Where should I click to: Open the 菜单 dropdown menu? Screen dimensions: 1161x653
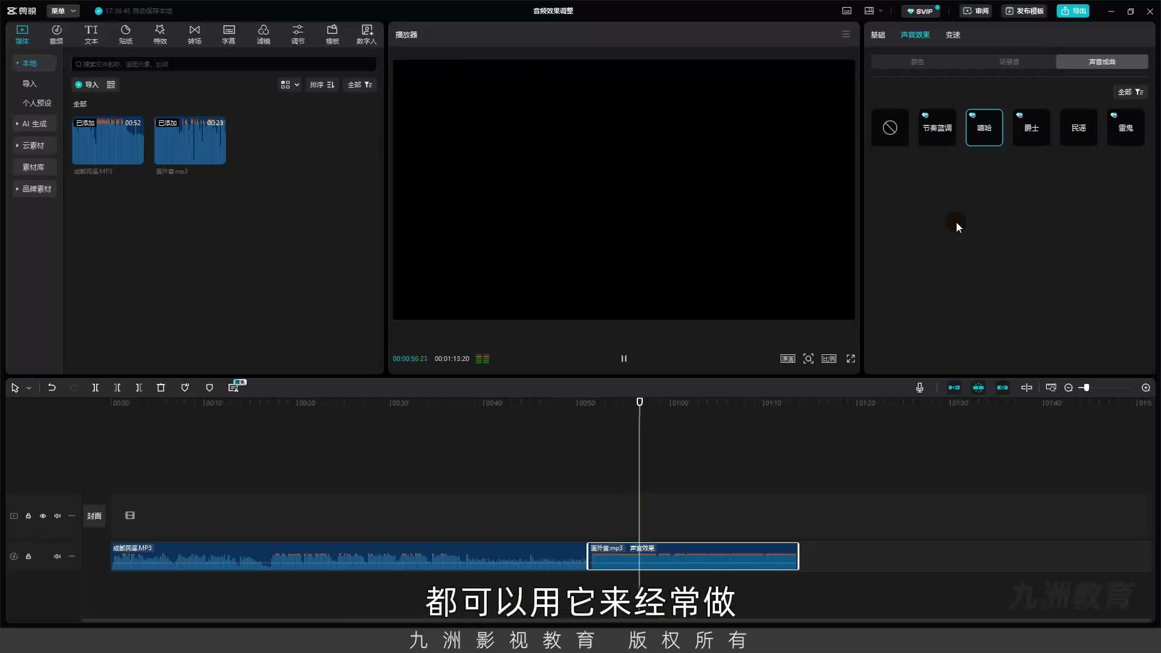pyautogui.click(x=63, y=11)
